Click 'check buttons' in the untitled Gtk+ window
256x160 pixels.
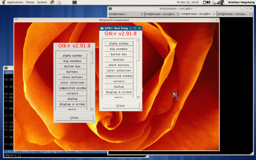click(x=72, y=77)
